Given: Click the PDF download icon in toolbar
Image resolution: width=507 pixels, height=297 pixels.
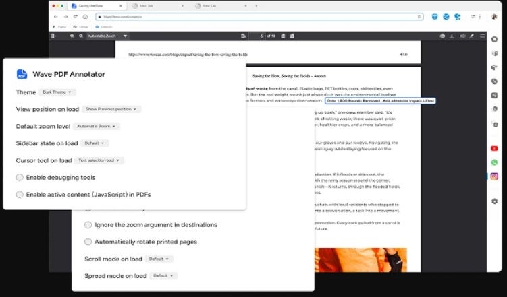Looking at the screenshot, I should click(452, 36).
